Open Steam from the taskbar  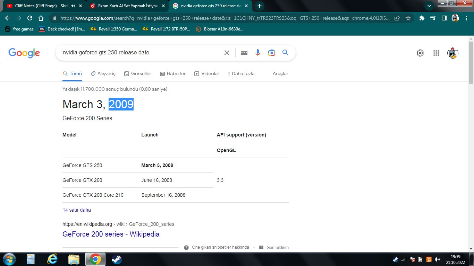pos(117,259)
